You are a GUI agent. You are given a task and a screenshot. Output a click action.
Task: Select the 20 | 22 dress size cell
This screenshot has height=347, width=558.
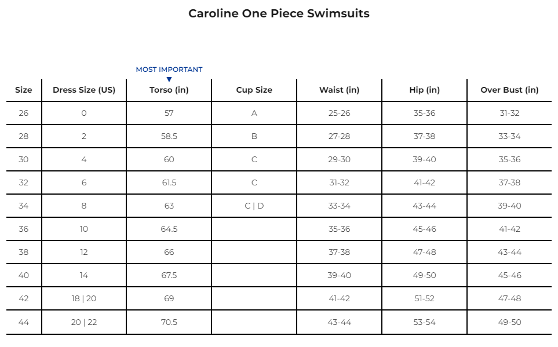click(84, 322)
